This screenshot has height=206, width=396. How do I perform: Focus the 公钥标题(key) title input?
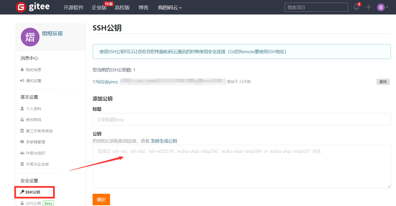(242, 119)
